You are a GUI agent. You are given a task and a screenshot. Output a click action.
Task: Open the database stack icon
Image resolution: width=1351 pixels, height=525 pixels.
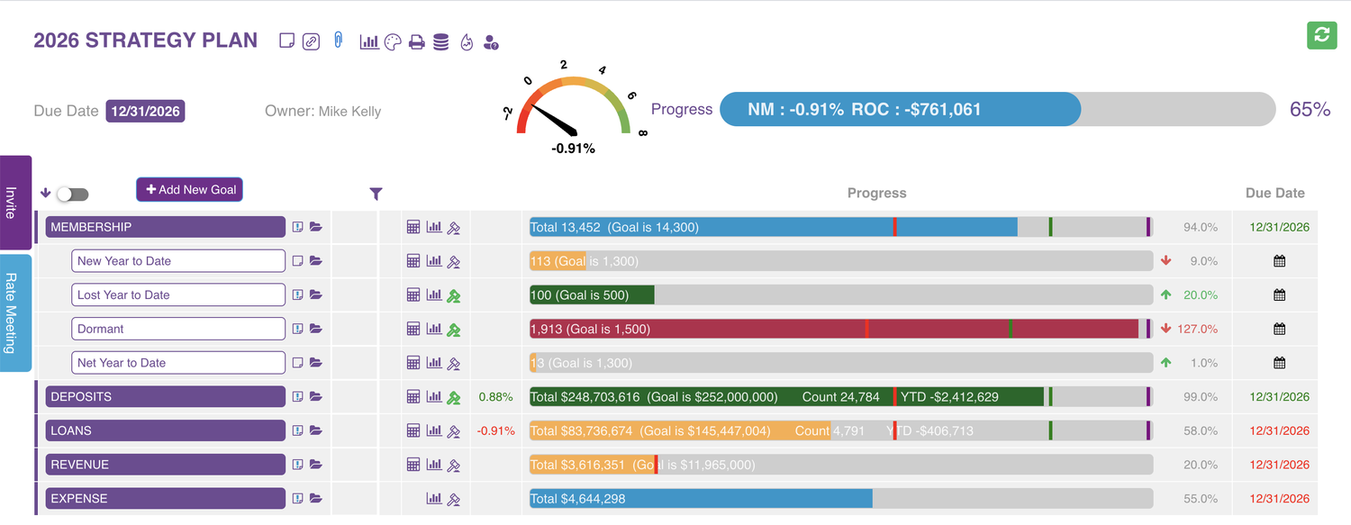(x=440, y=41)
